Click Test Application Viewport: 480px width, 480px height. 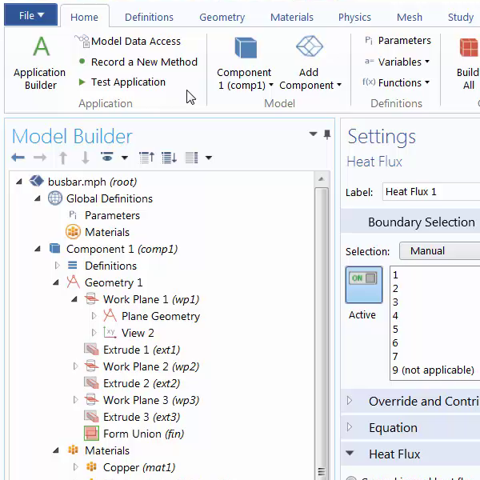(127, 82)
